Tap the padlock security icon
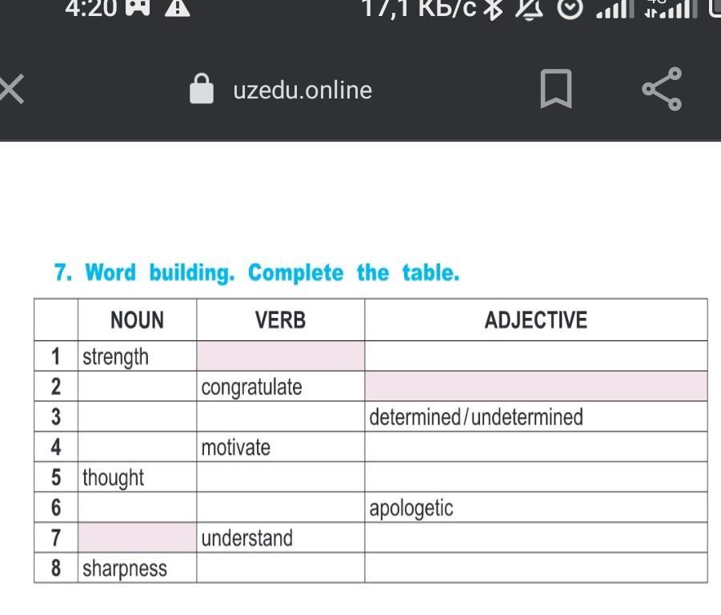 [202, 88]
